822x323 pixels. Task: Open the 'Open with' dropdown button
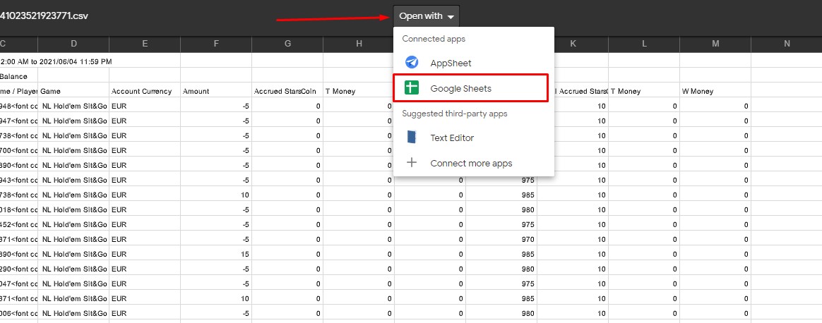tap(427, 16)
